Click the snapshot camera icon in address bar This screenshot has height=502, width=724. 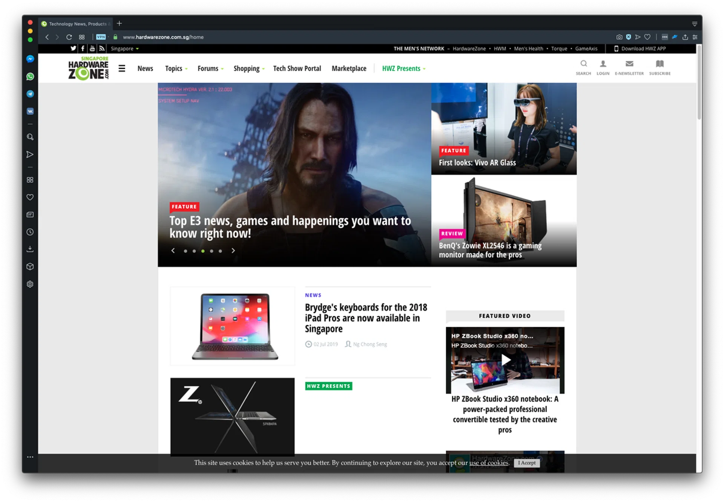click(619, 37)
